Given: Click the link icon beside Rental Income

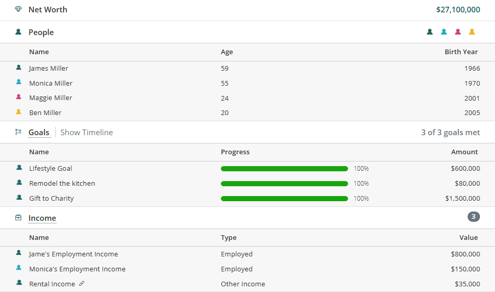Looking at the screenshot, I should click(x=82, y=284).
